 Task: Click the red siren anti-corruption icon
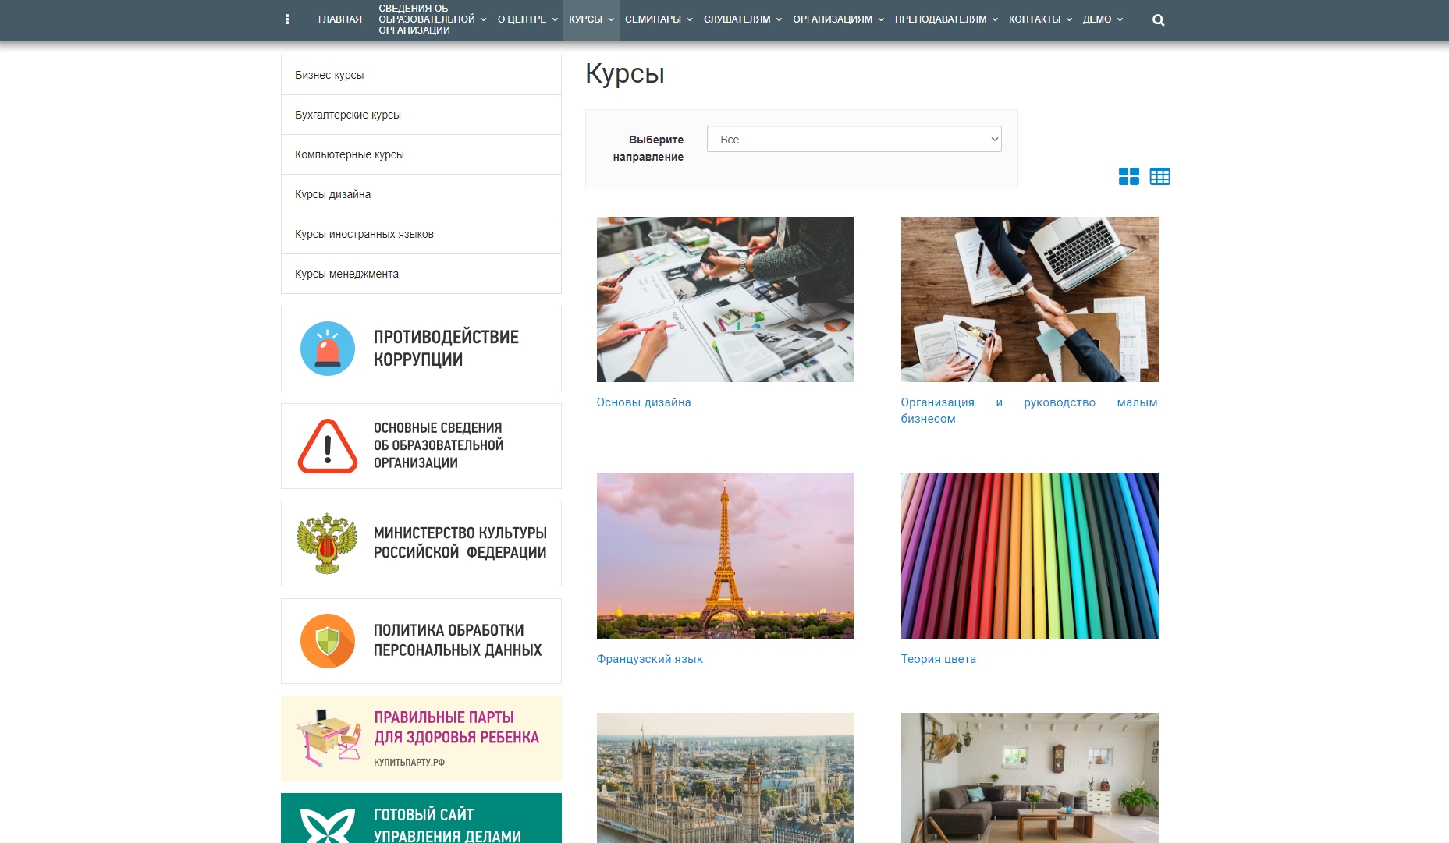pos(328,349)
